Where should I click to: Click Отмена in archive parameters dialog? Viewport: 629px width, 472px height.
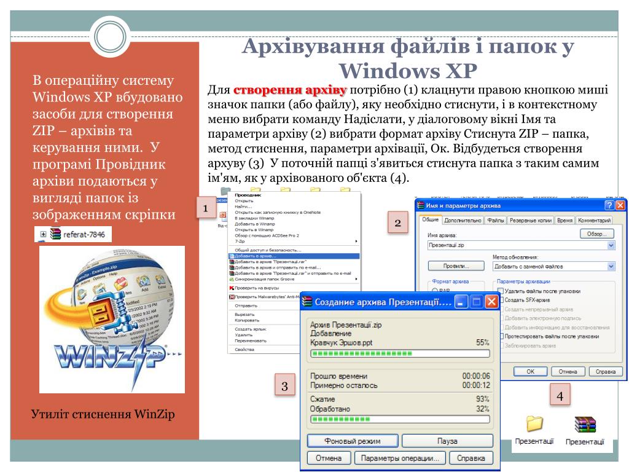[568, 372]
